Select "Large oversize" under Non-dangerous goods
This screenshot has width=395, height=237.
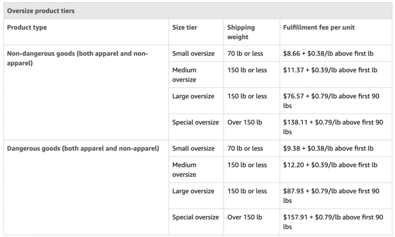pyautogui.click(x=193, y=96)
